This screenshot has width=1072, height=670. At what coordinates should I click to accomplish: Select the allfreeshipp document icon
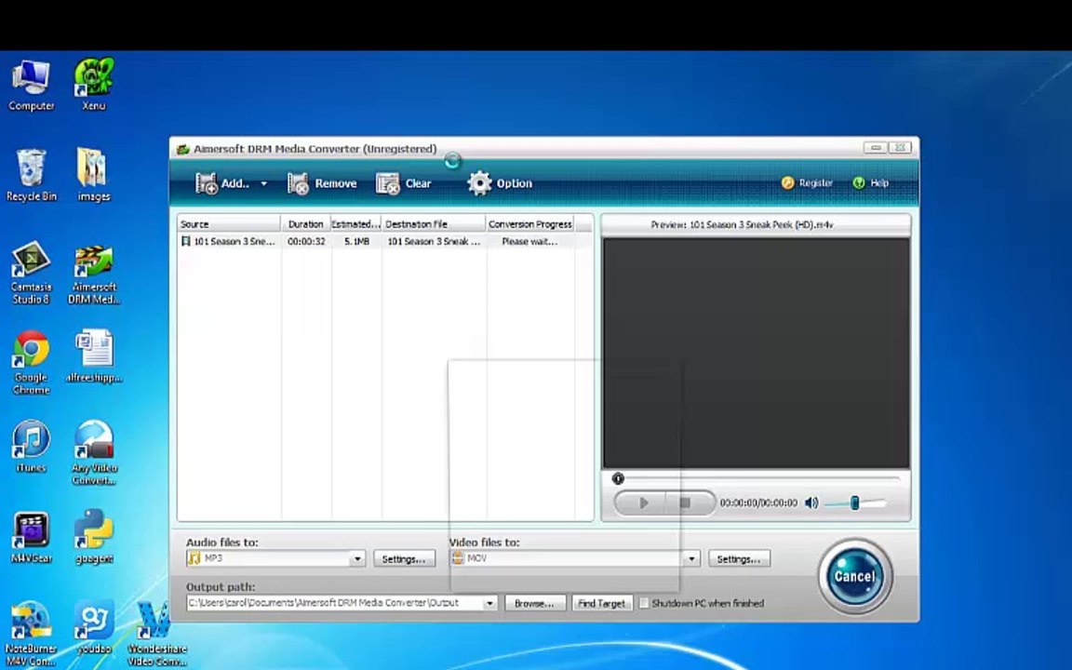tap(94, 357)
